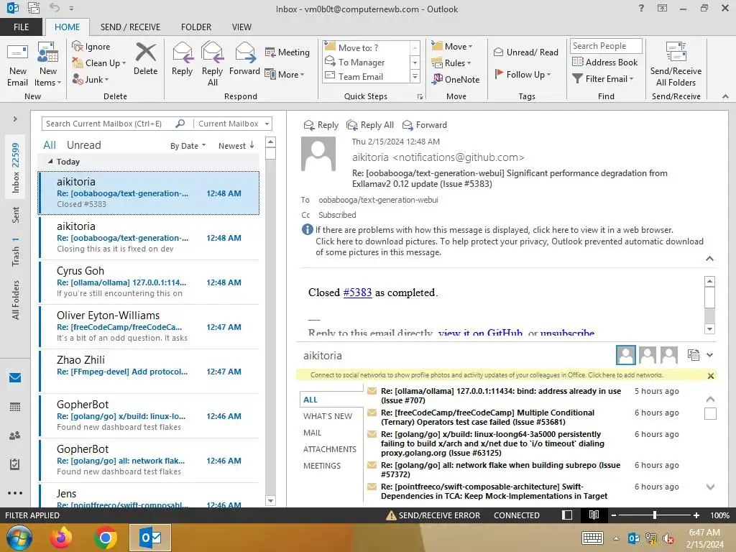Open the Windows Start menu
The image size is (736, 552).
19,538
